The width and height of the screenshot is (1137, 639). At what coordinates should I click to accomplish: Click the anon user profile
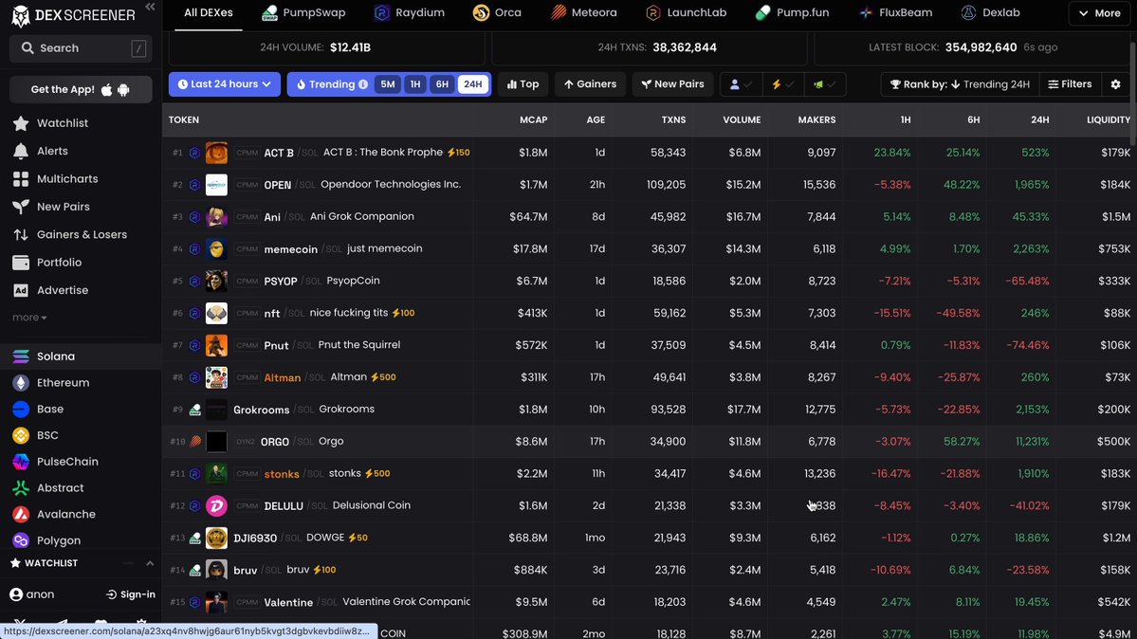point(32,594)
